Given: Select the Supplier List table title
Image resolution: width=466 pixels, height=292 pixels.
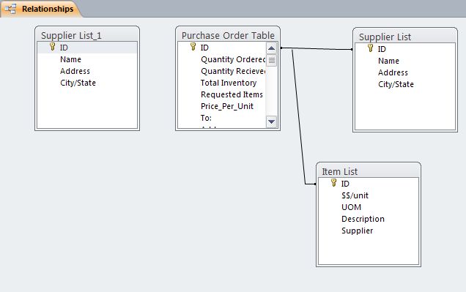Looking at the screenshot, I should (385, 37).
